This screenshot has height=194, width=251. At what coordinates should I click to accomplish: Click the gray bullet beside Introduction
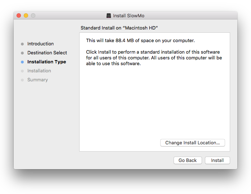pyautogui.click(x=22, y=44)
